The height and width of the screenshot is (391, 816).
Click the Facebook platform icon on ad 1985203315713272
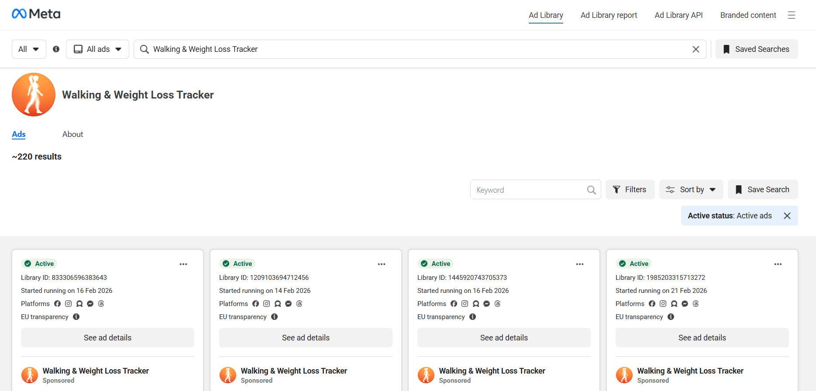click(x=652, y=304)
